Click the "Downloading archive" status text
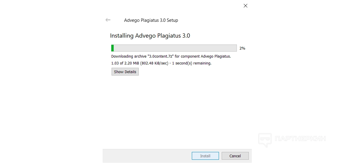The image size is (341, 163). coord(129,56)
